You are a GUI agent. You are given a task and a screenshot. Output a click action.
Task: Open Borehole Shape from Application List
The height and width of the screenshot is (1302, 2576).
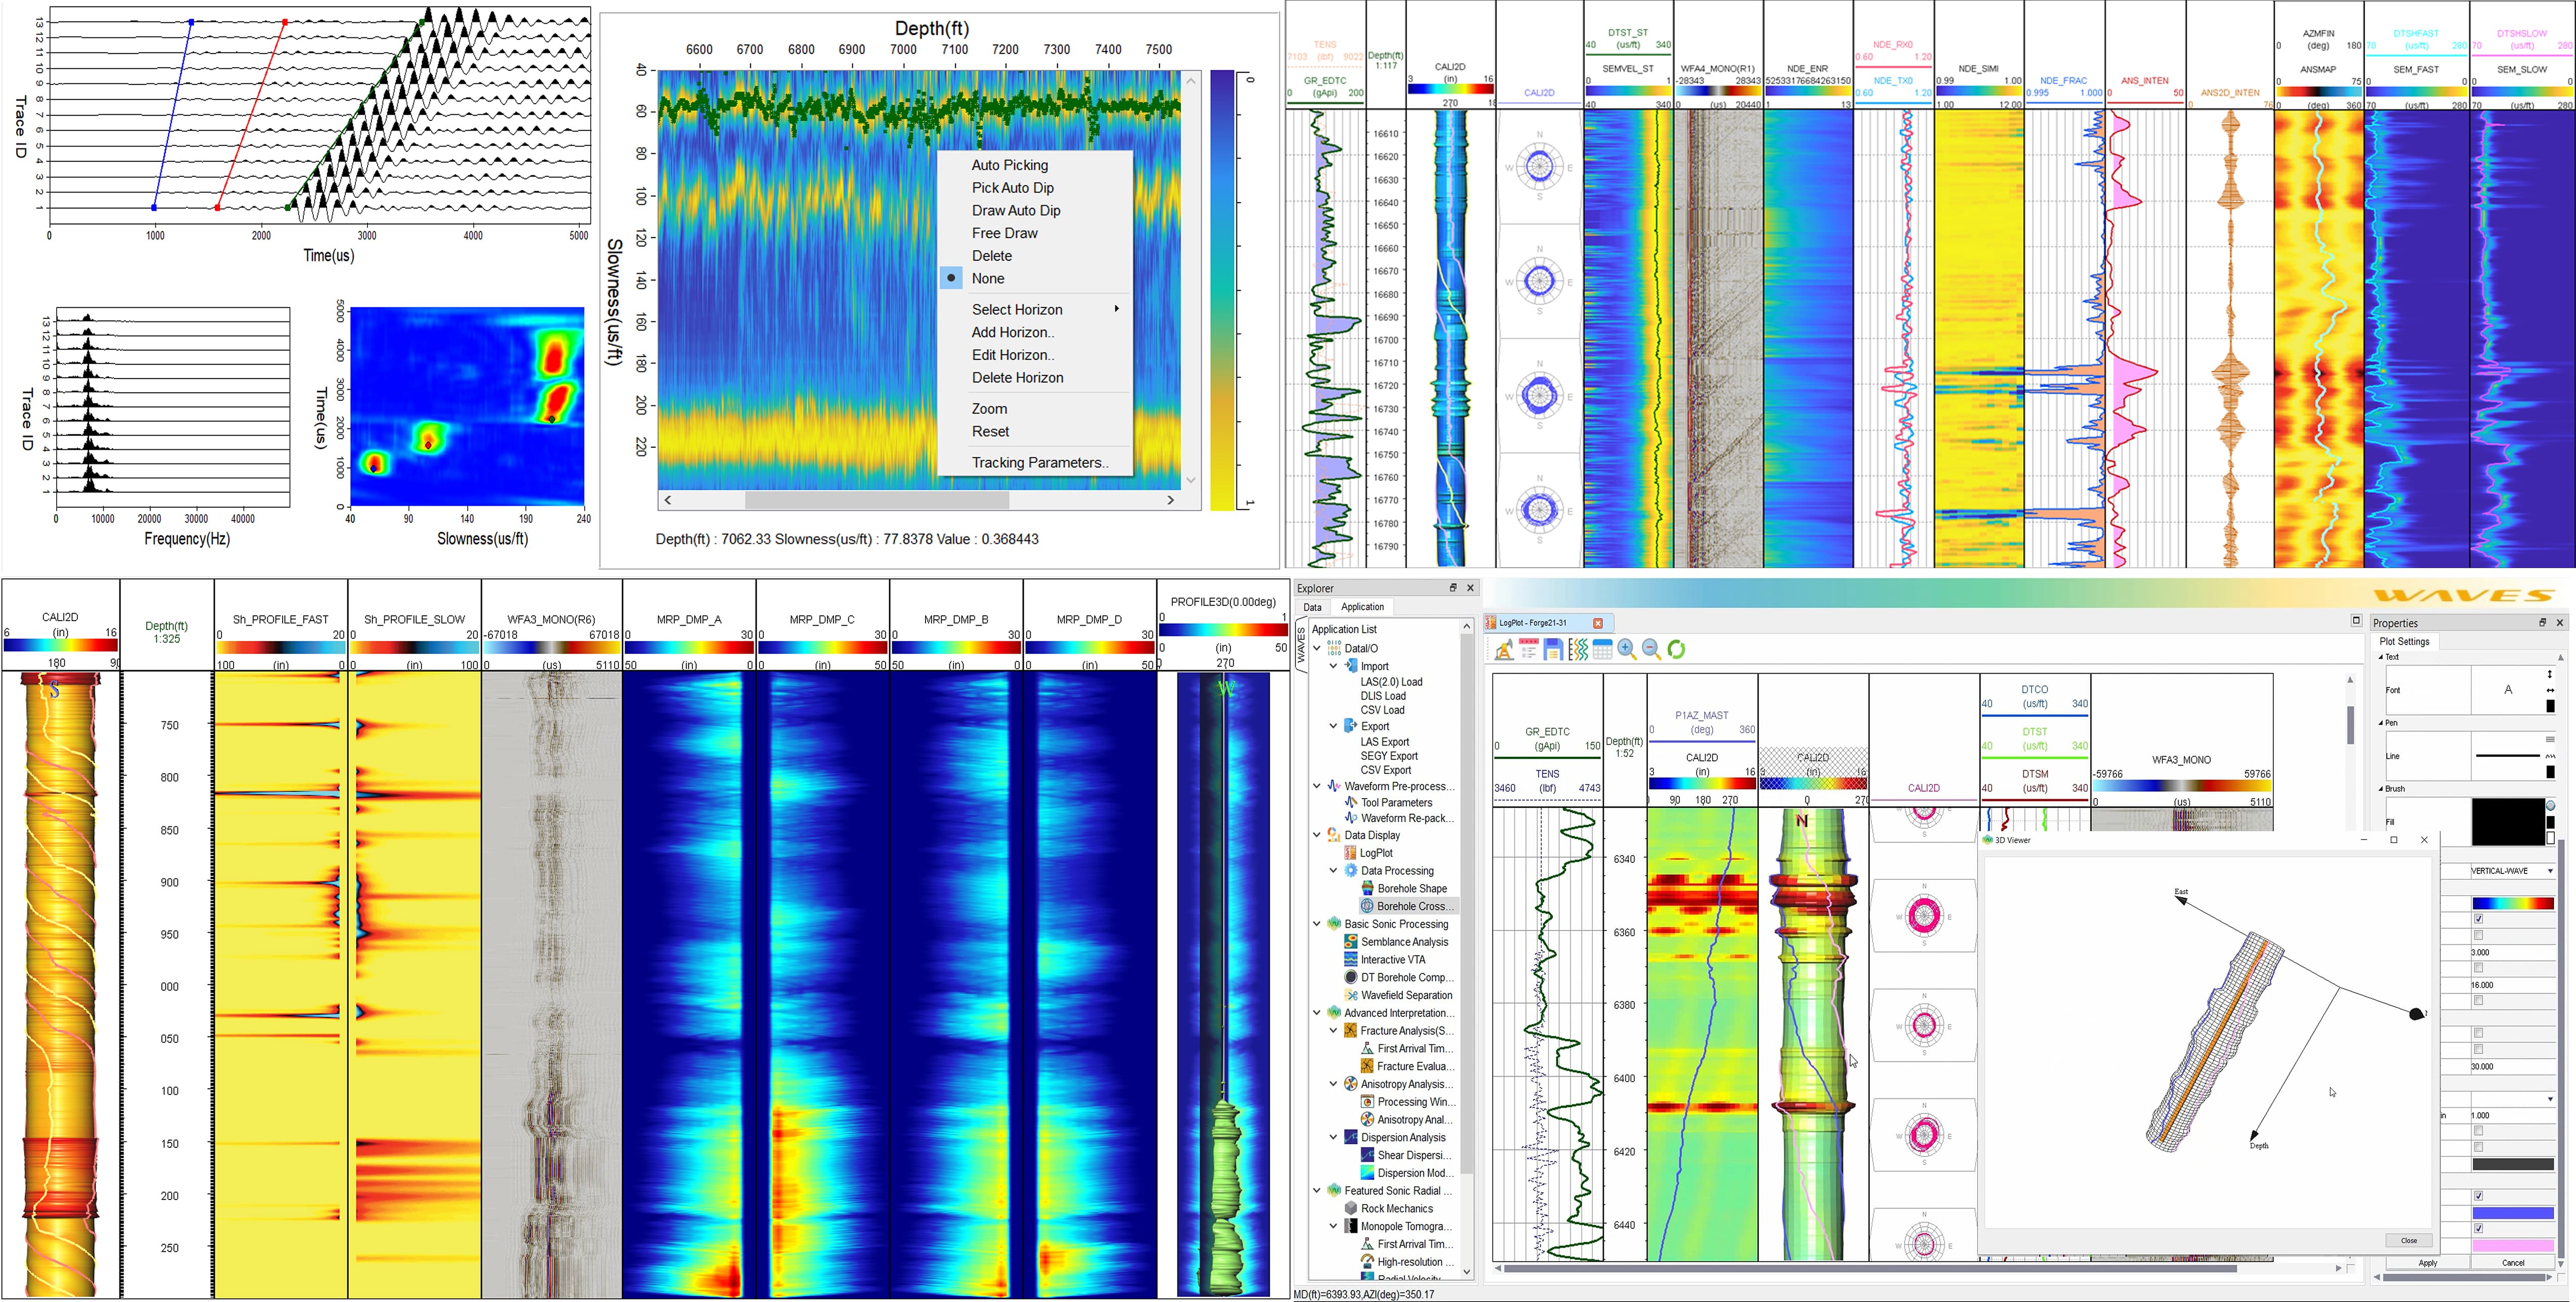pyautogui.click(x=1411, y=888)
